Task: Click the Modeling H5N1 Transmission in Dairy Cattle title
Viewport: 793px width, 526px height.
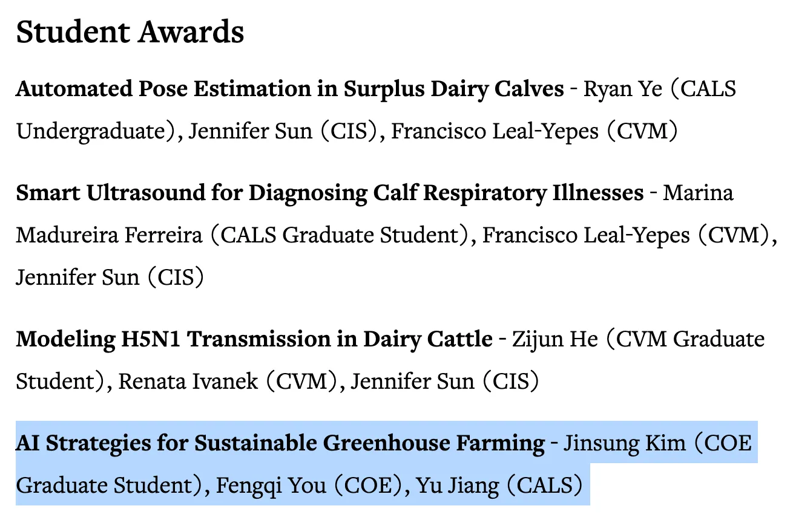Action: click(254, 339)
